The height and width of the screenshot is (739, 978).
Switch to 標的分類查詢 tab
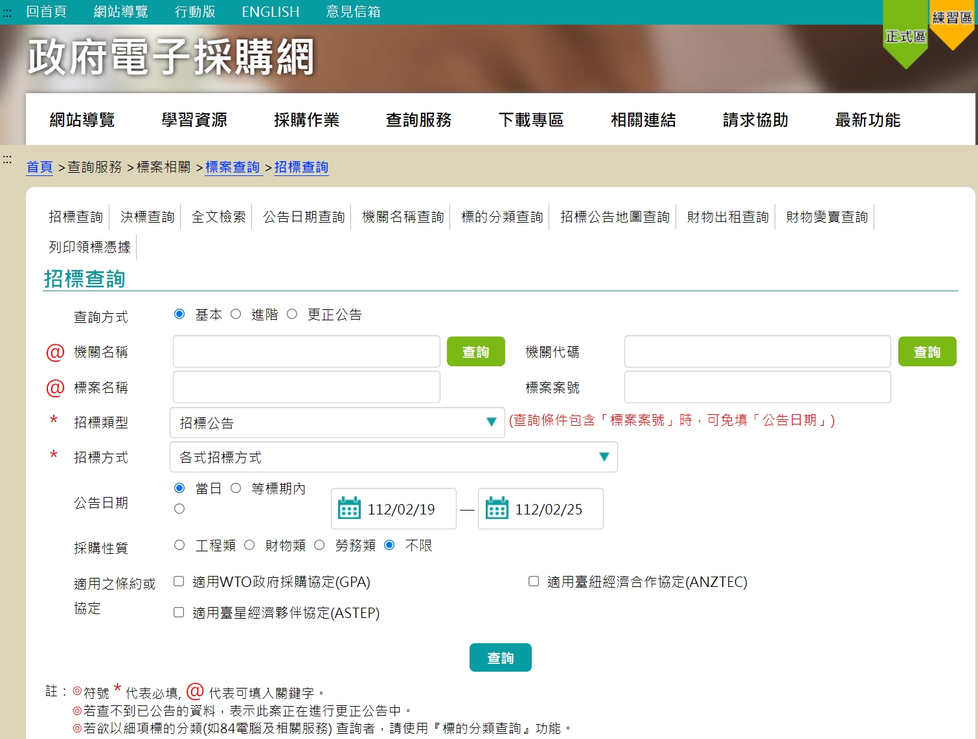[502, 217]
